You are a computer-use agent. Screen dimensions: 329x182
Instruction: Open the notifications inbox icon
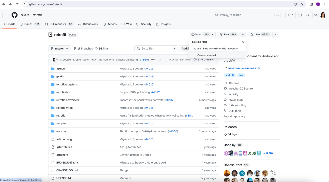pyautogui.click(x=315, y=15)
